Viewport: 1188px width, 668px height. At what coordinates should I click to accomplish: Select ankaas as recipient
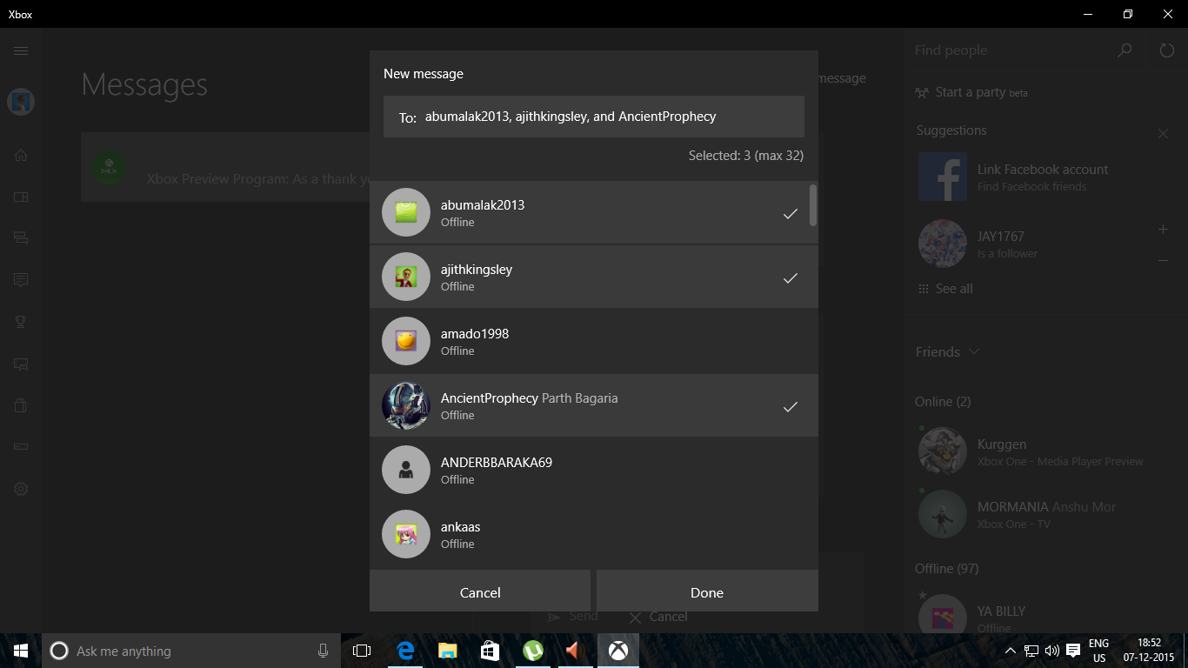click(x=594, y=533)
